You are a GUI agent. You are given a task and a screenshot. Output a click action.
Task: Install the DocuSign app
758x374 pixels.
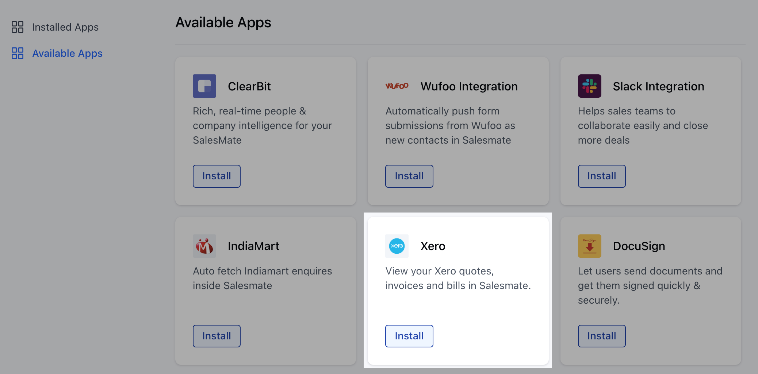coord(602,336)
